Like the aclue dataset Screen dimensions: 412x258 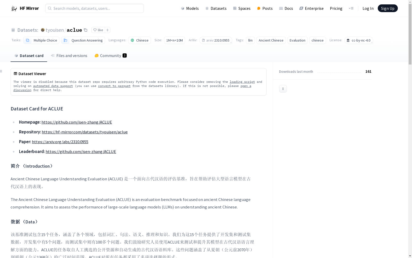98,30
